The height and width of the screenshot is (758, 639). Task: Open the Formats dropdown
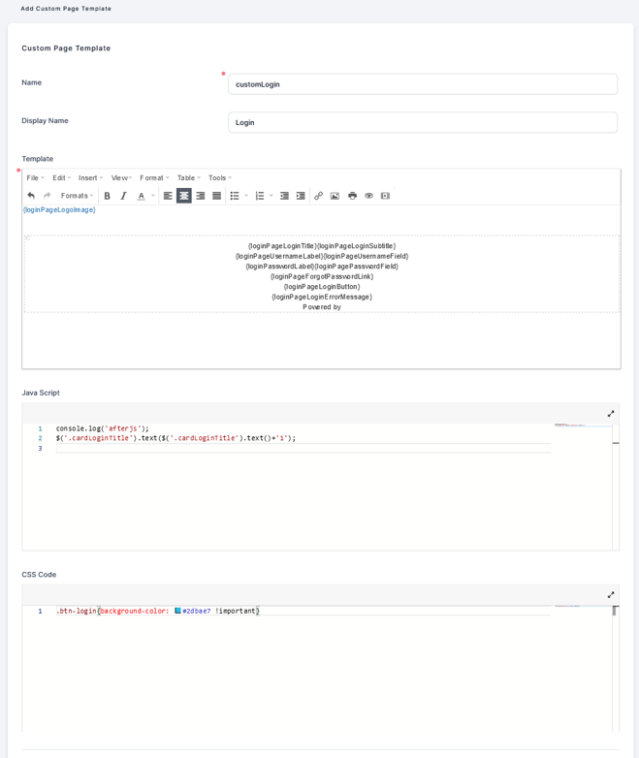77,196
